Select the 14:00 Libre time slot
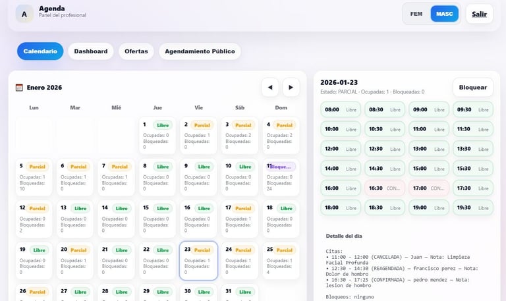 [x=341, y=169]
